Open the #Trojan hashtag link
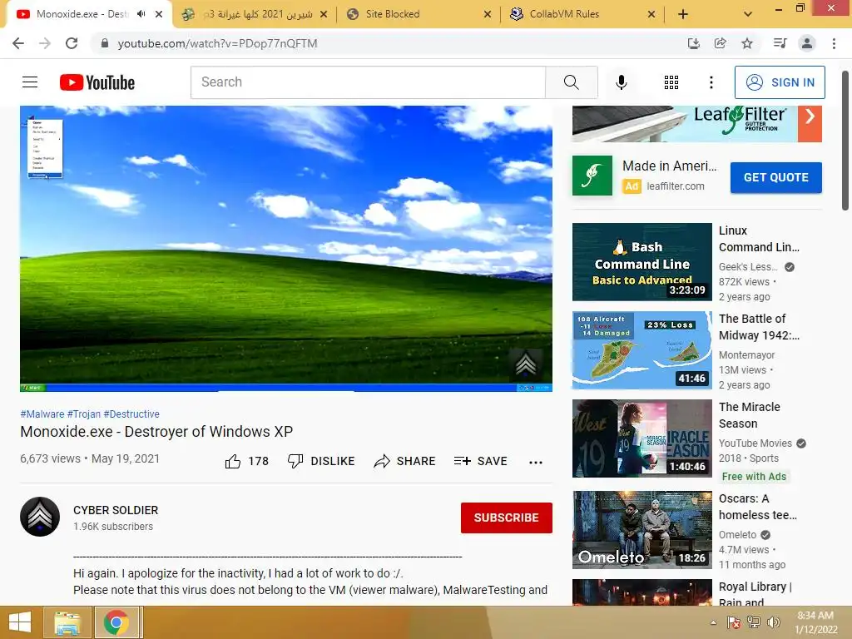 [84, 414]
